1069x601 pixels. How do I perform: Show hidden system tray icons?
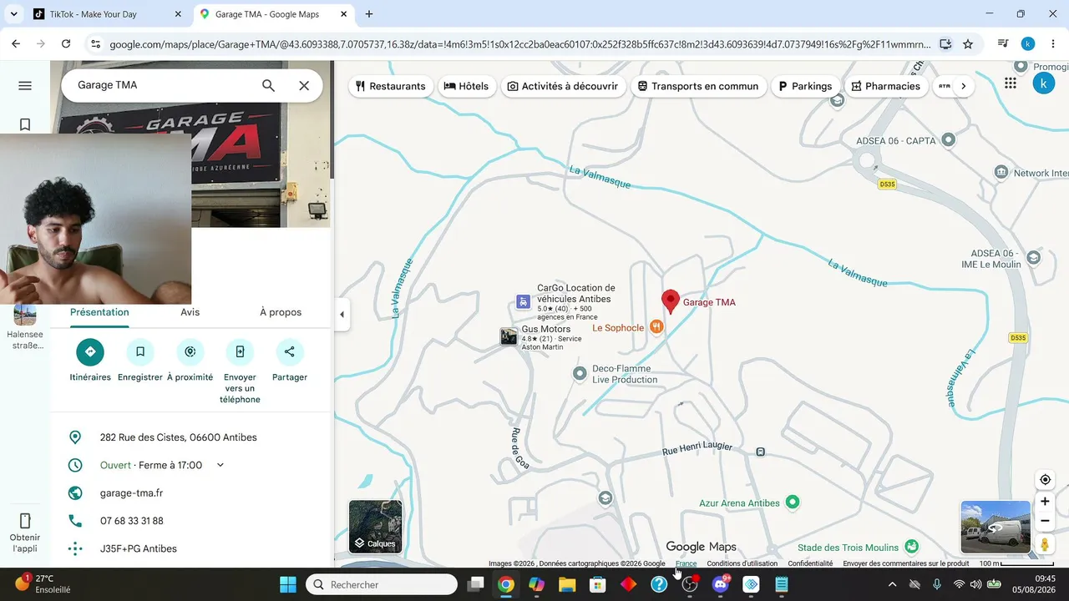tap(892, 584)
